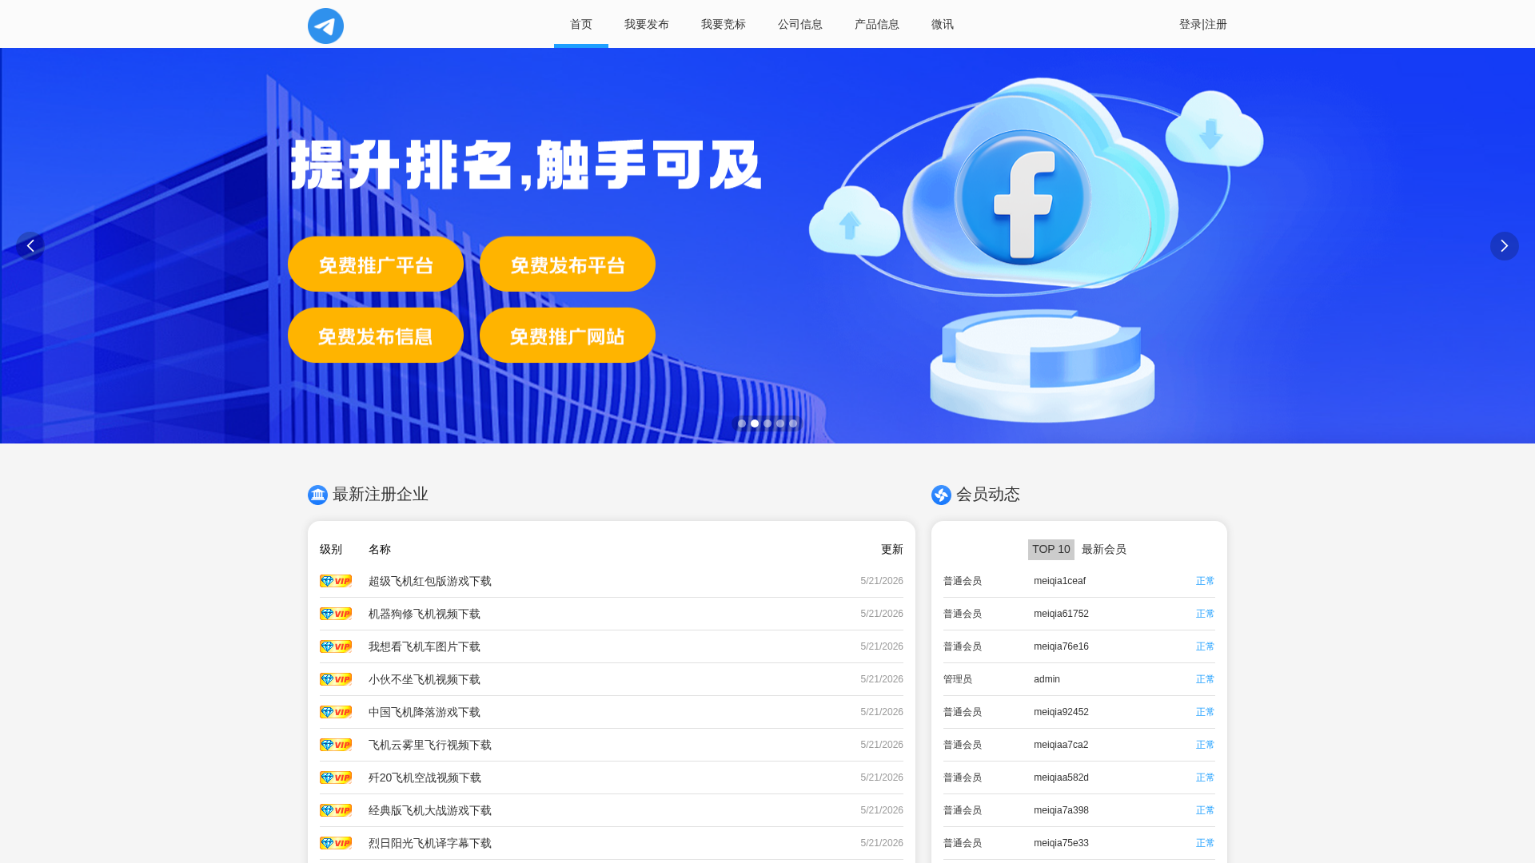The width and height of the screenshot is (1535, 863).
Task: Click the 免费发布信息 banner button
Action: click(x=376, y=336)
